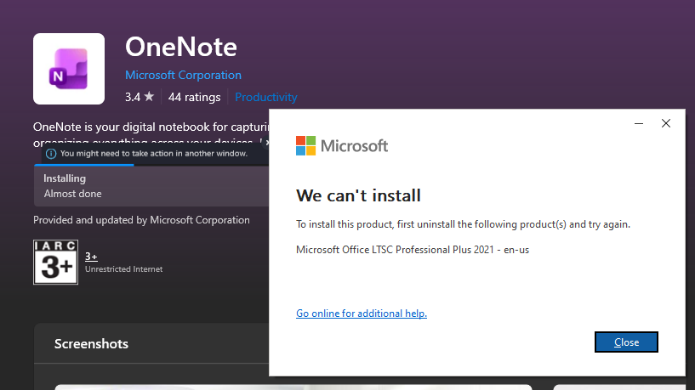Image resolution: width=695 pixels, height=390 pixels.
Task: Open the 3+ age rating link
Action: point(91,257)
